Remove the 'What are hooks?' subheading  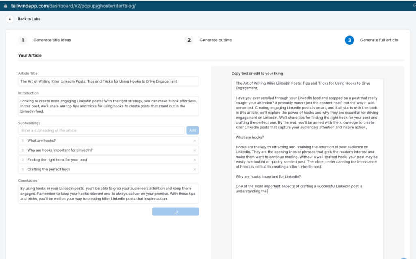pos(195,141)
